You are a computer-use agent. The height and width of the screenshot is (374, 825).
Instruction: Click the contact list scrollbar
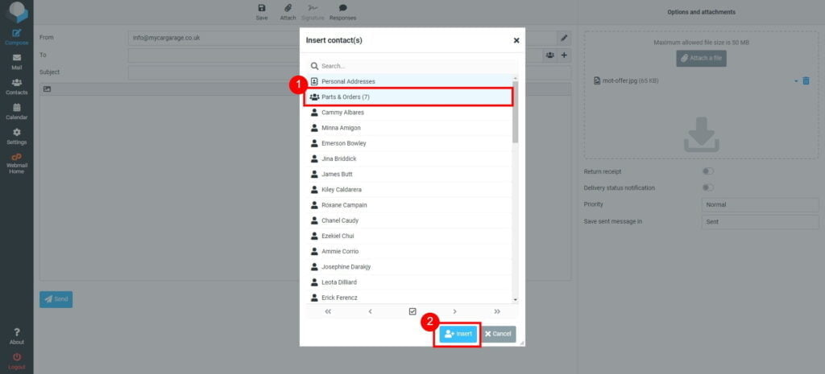click(515, 112)
